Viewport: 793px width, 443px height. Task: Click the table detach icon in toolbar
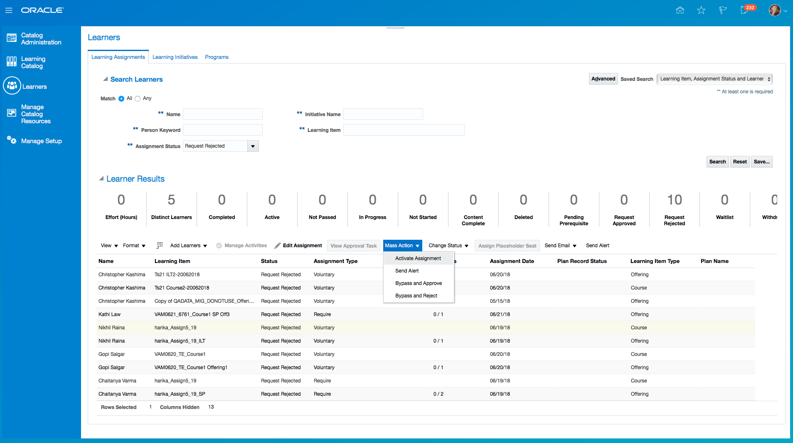160,246
